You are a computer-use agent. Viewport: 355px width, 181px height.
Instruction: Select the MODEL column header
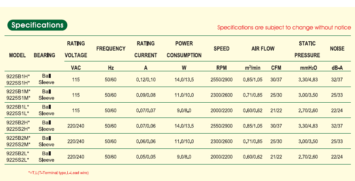coord(17,55)
